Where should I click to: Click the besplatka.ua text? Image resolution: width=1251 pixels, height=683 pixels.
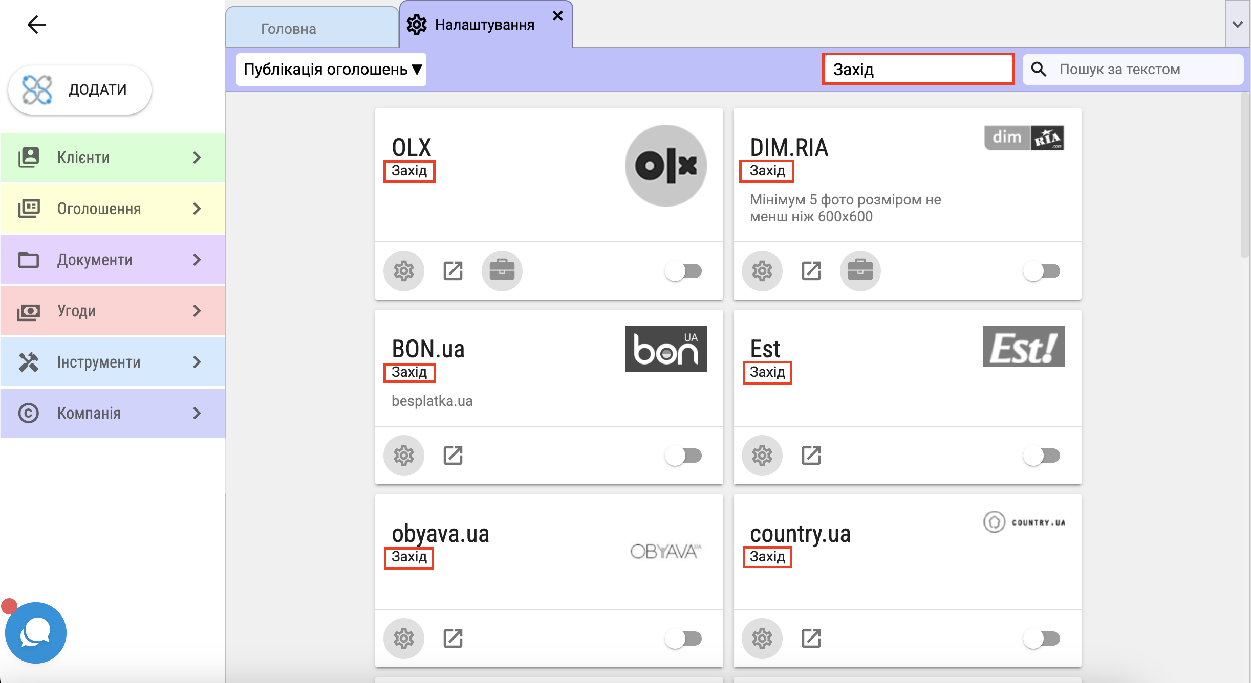coord(432,401)
